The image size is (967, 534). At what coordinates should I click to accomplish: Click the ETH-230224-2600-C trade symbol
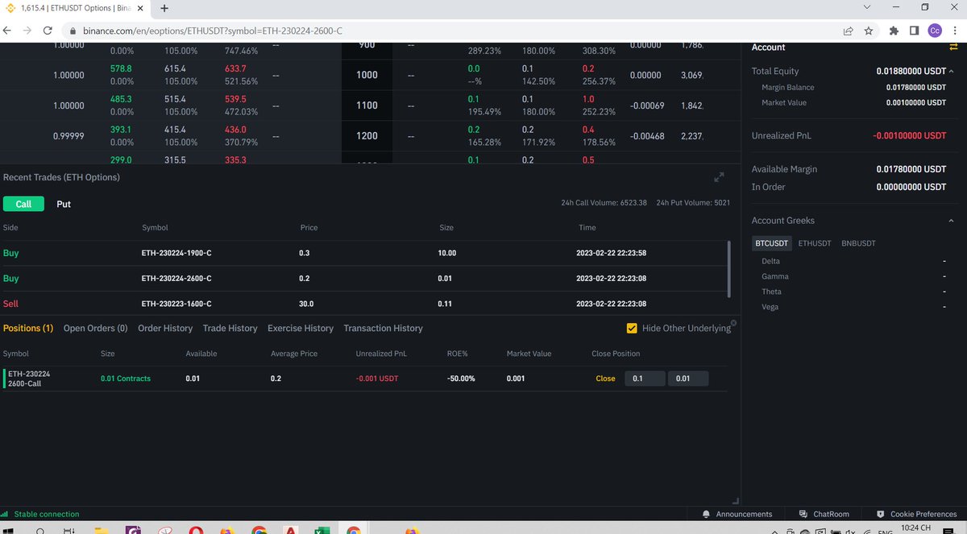click(x=176, y=279)
